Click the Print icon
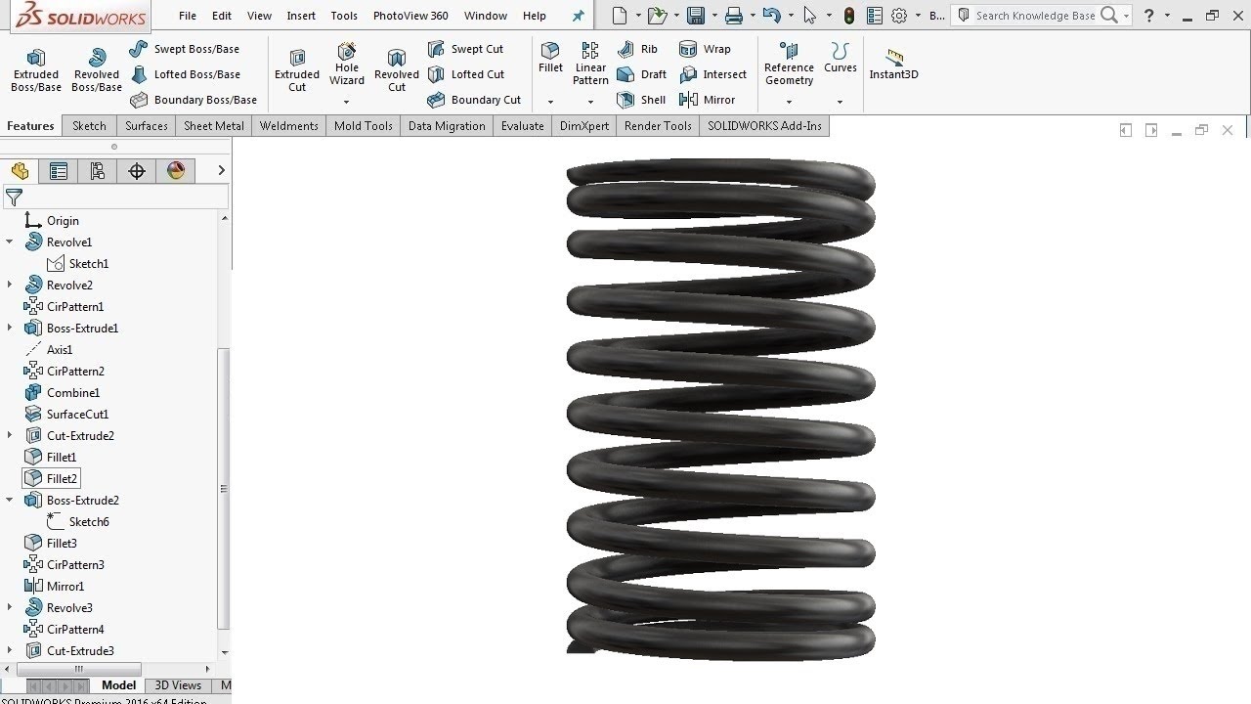Image resolution: width=1251 pixels, height=704 pixels. (734, 16)
